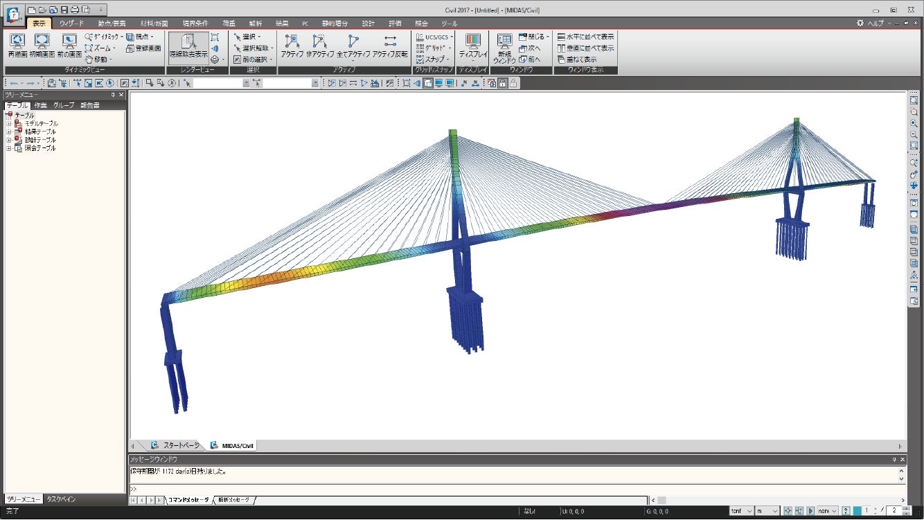The image size is (924, 520).
Task: Toggle 陰線除去表示 hidden line removal view
Action: (188, 46)
